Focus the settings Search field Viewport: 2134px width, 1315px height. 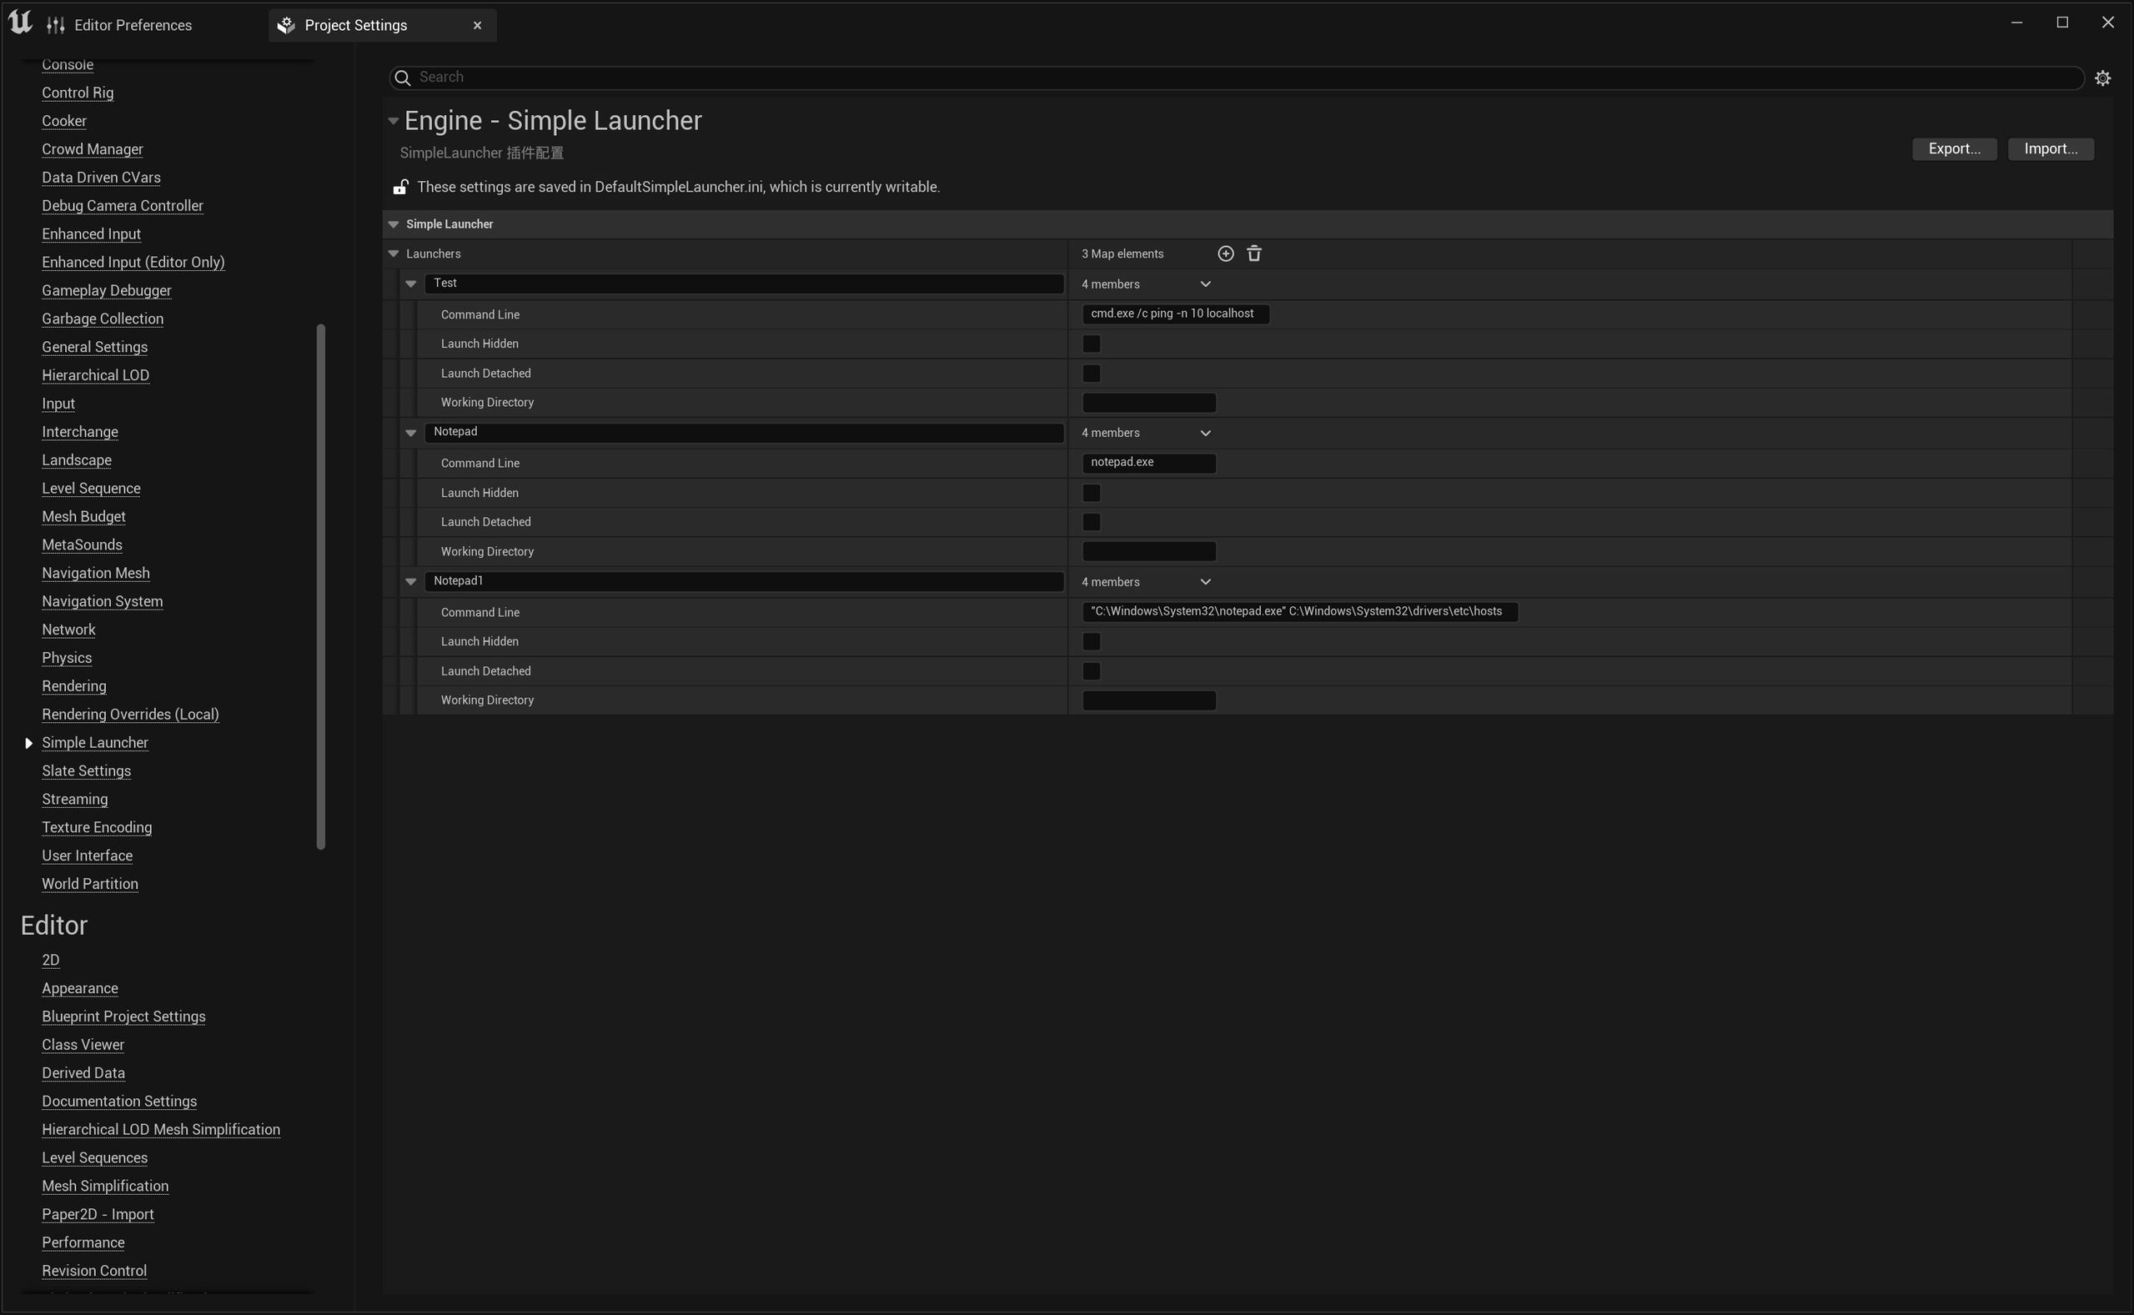click(1237, 78)
